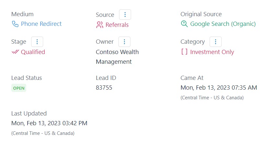268x143 pixels.
Task: Open the Category three-dot options menu
Action: (x=215, y=42)
